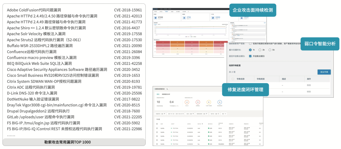Click 'CVE-2020-17530'
Viewport: 341px width, 149px height.
[x=128, y=40]
